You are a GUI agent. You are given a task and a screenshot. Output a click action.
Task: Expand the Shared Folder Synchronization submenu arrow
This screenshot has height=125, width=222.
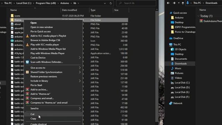80,72
